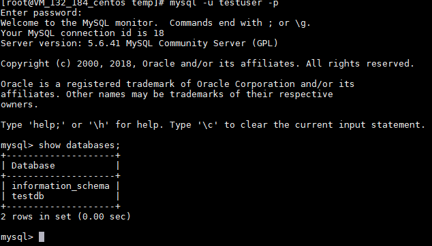Select the information_schema table row

(61, 186)
